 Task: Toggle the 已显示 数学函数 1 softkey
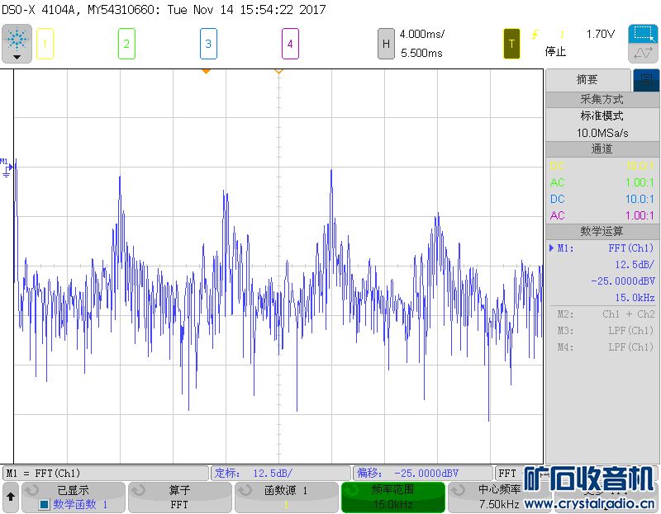coord(74,497)
